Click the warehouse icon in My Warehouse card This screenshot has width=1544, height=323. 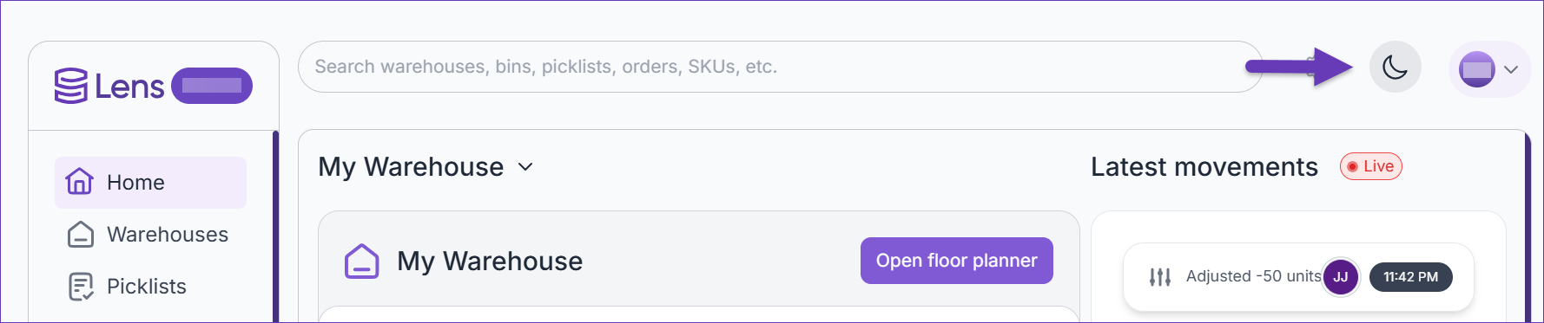click(362, 261)
